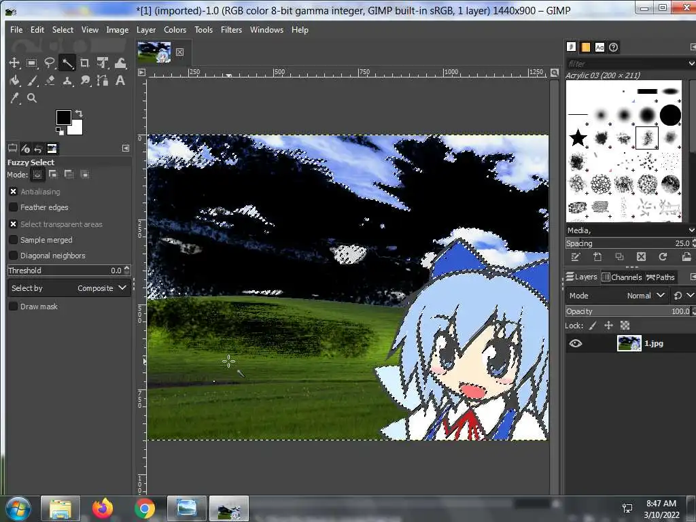Open the tool options panel menu arrow

click(x=126, y=148)
